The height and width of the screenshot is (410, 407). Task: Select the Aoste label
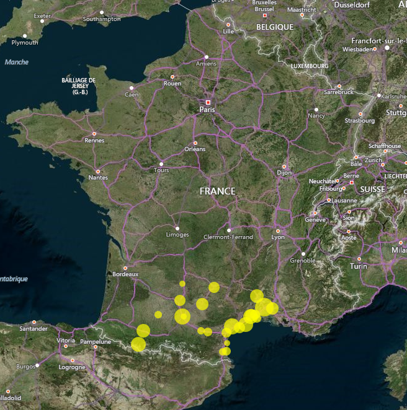click(349, 238)
